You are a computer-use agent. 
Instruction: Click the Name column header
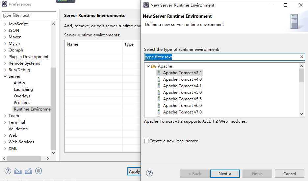click(93, 44)
